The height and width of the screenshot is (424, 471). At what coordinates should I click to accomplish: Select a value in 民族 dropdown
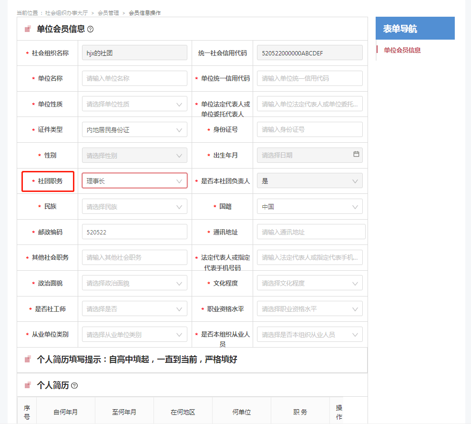pos(134,207)
